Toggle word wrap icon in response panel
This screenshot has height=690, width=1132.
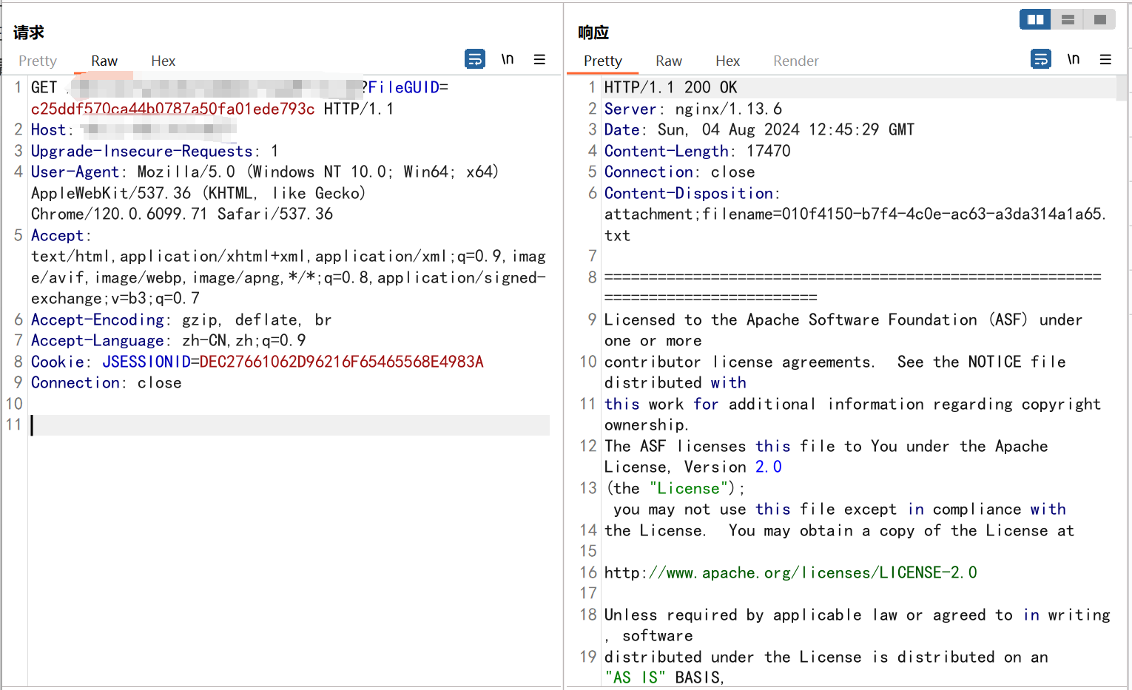(1041, 59)
